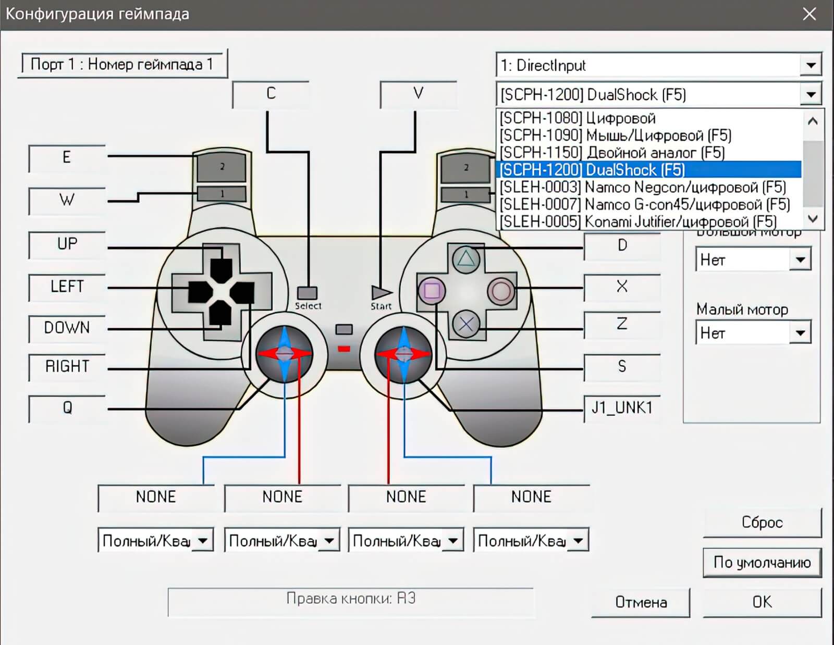Click the 'W' L1 key binding box
The image size is (834, 645).
[x=67, y=201]
